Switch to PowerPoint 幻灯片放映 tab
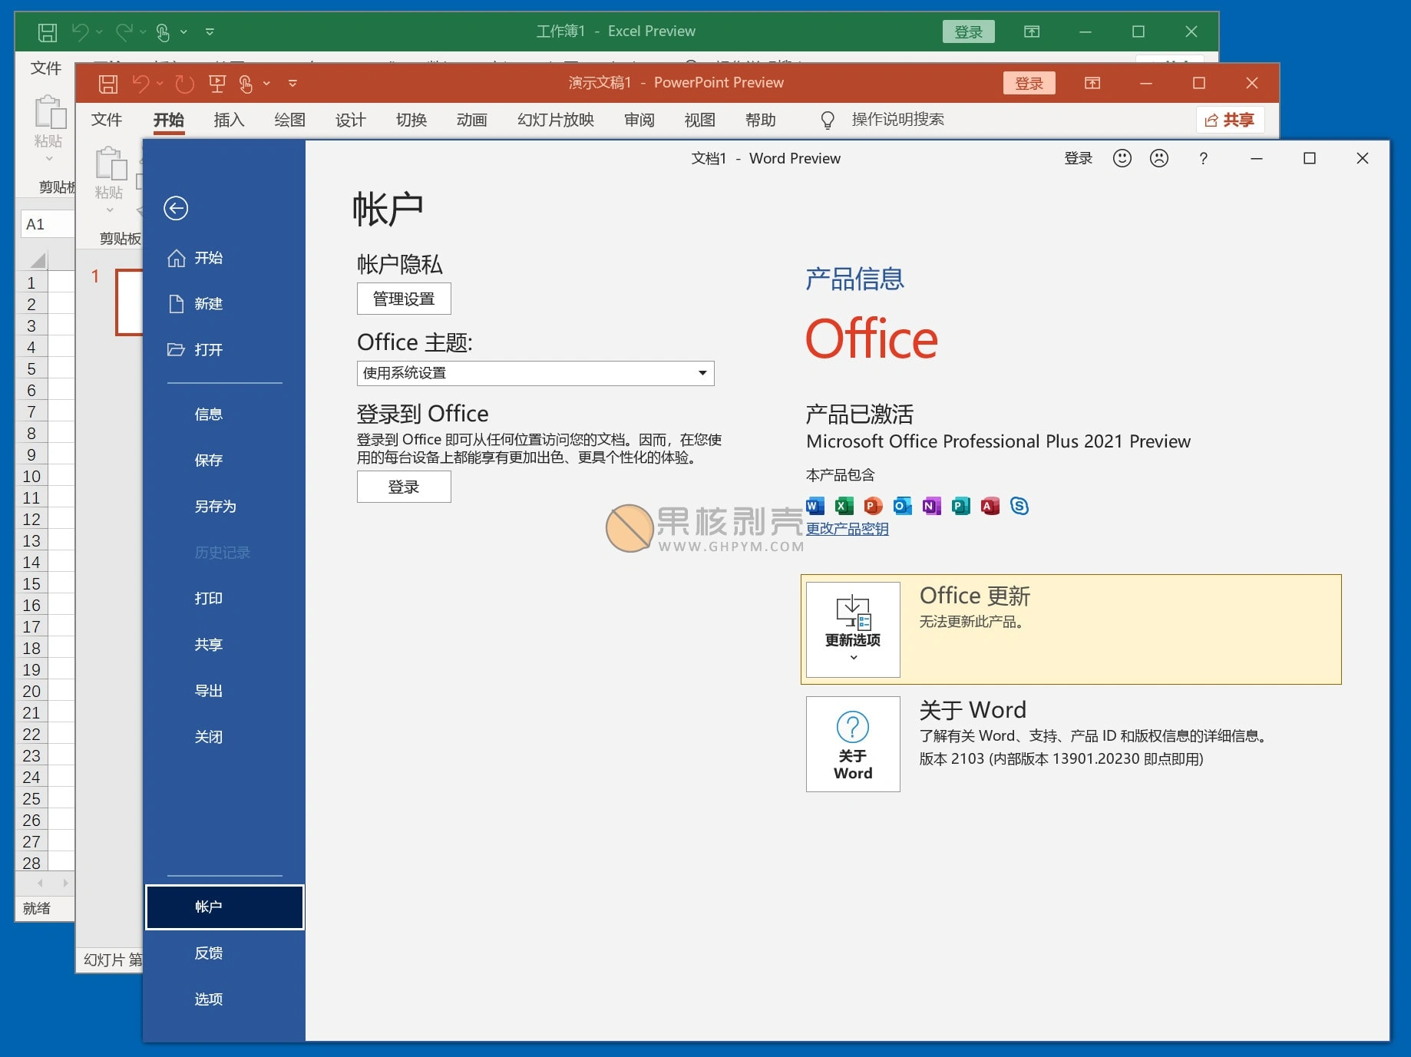Image resolution: width=1411 pixels, height=1057 pixels. 556,120
